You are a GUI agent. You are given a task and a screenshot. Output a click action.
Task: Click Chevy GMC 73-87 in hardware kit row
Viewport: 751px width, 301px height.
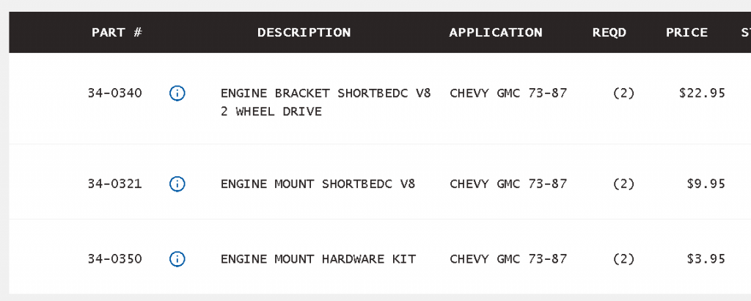[x=508, y=259]
